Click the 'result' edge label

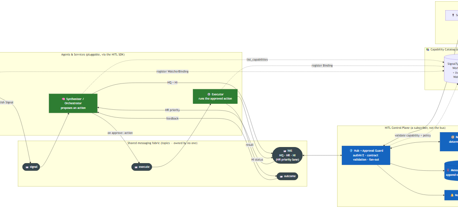coord(249,145)
